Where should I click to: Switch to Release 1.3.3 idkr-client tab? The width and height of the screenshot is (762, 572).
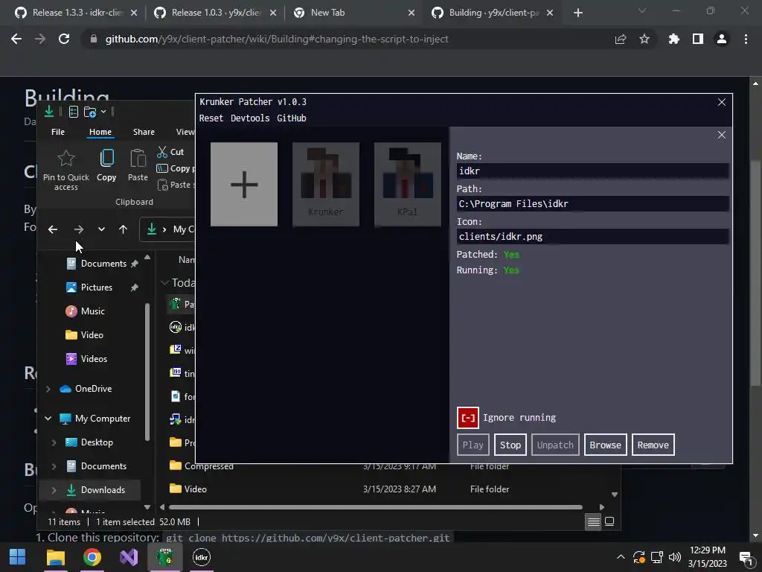76,13
